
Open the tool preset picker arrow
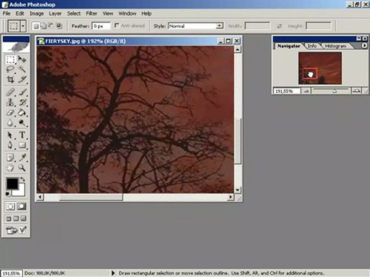pyautogui.click(x=23, y=26)
